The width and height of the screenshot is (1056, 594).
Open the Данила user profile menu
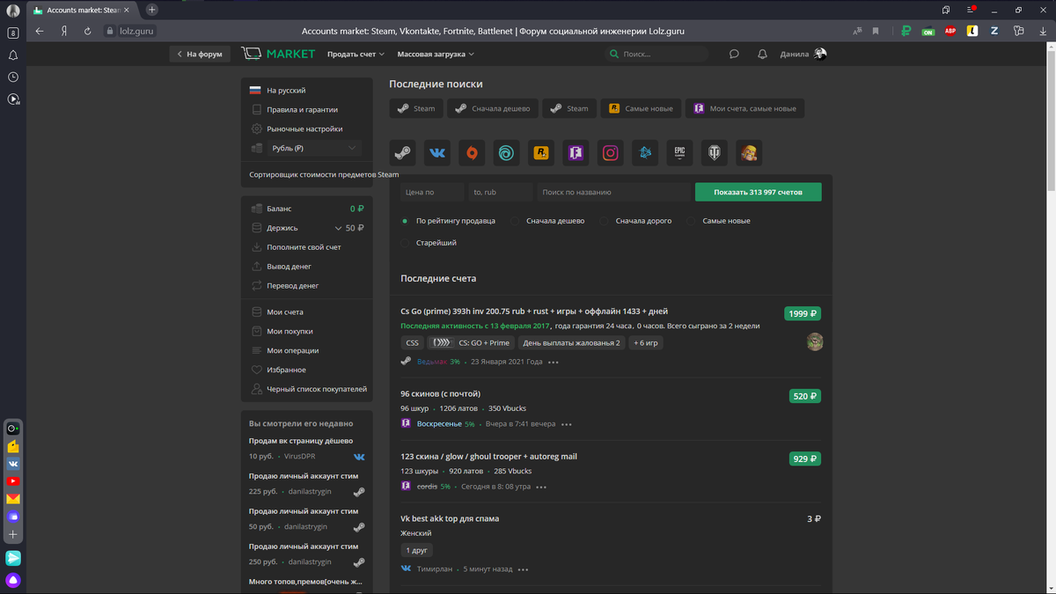803,54
